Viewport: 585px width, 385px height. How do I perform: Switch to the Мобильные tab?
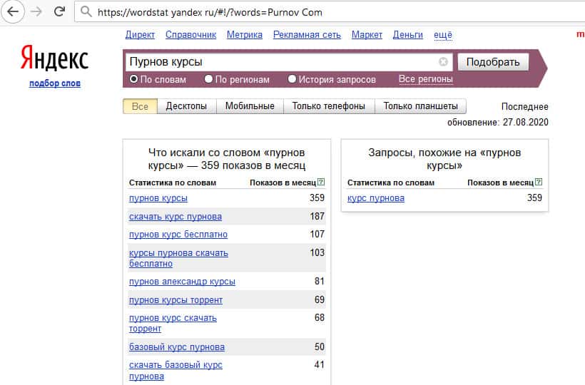(x=250, y=106)
